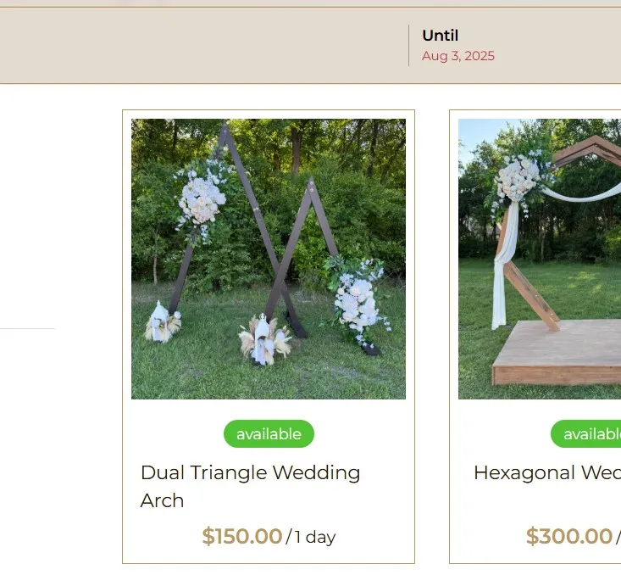Open the Dual Triangle Wedding Arch photo
621x575 pixels.
(x=269, y=259)
